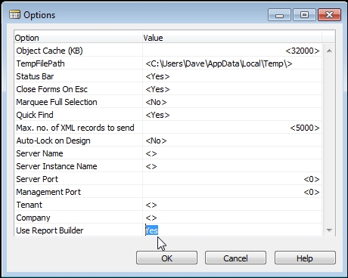Close the Options window

[329, 15]
